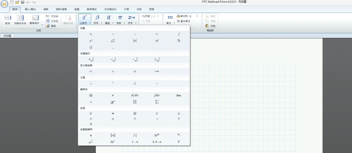
Task: Change the unit system (单位制: SI) dropdown
Action: 188,16
